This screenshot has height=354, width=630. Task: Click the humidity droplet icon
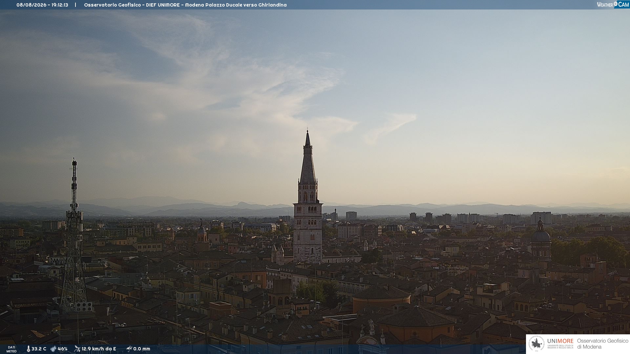click(x=53, y=349)
